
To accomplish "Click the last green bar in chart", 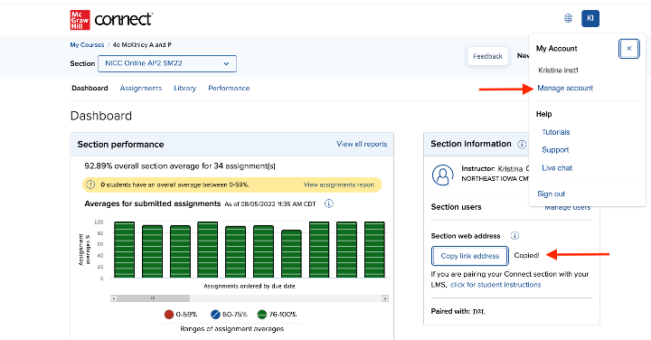I will pos(374,250).
